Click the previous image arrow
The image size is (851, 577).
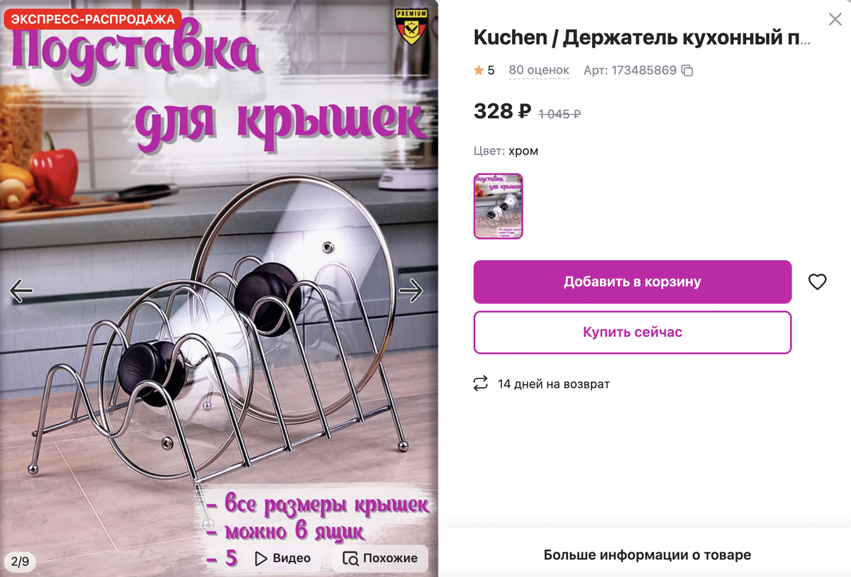pos(21,291)
